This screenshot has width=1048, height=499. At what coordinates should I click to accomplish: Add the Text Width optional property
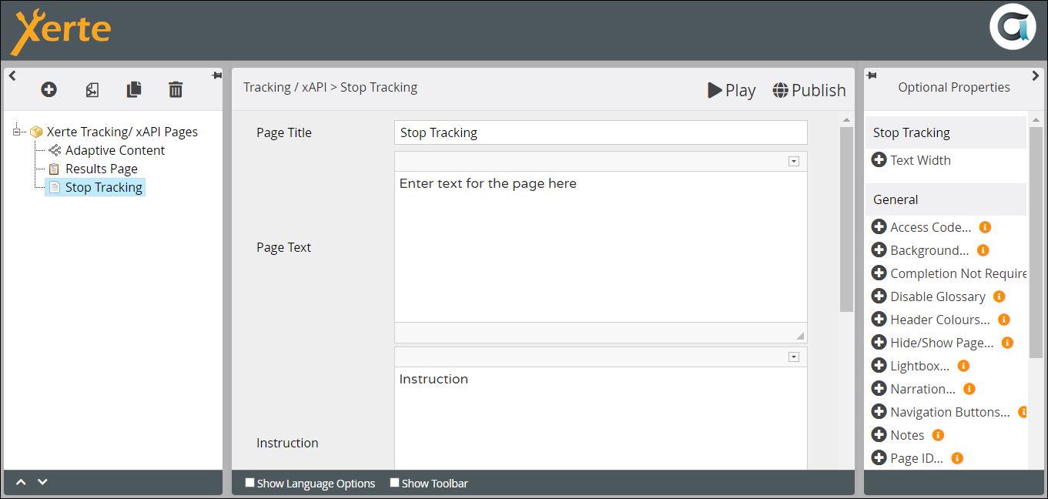pos(879,160)
